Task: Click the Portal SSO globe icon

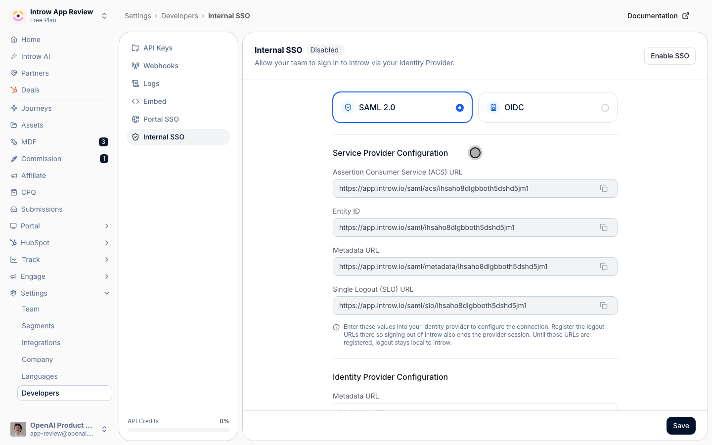Action: click(x=135, y=119)
